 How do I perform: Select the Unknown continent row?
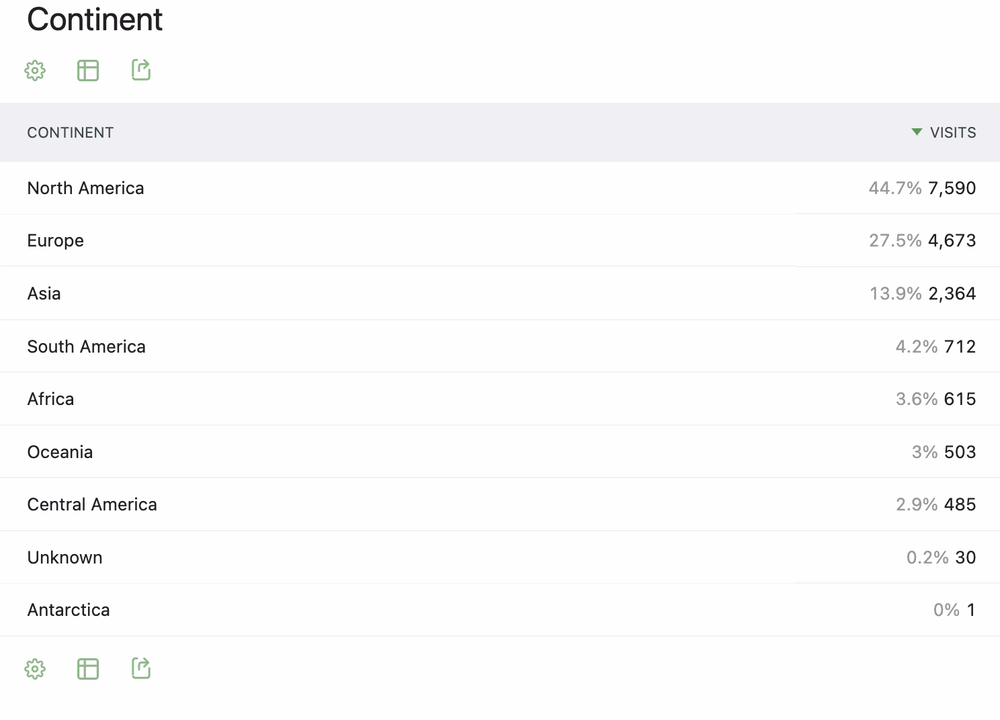65,557
